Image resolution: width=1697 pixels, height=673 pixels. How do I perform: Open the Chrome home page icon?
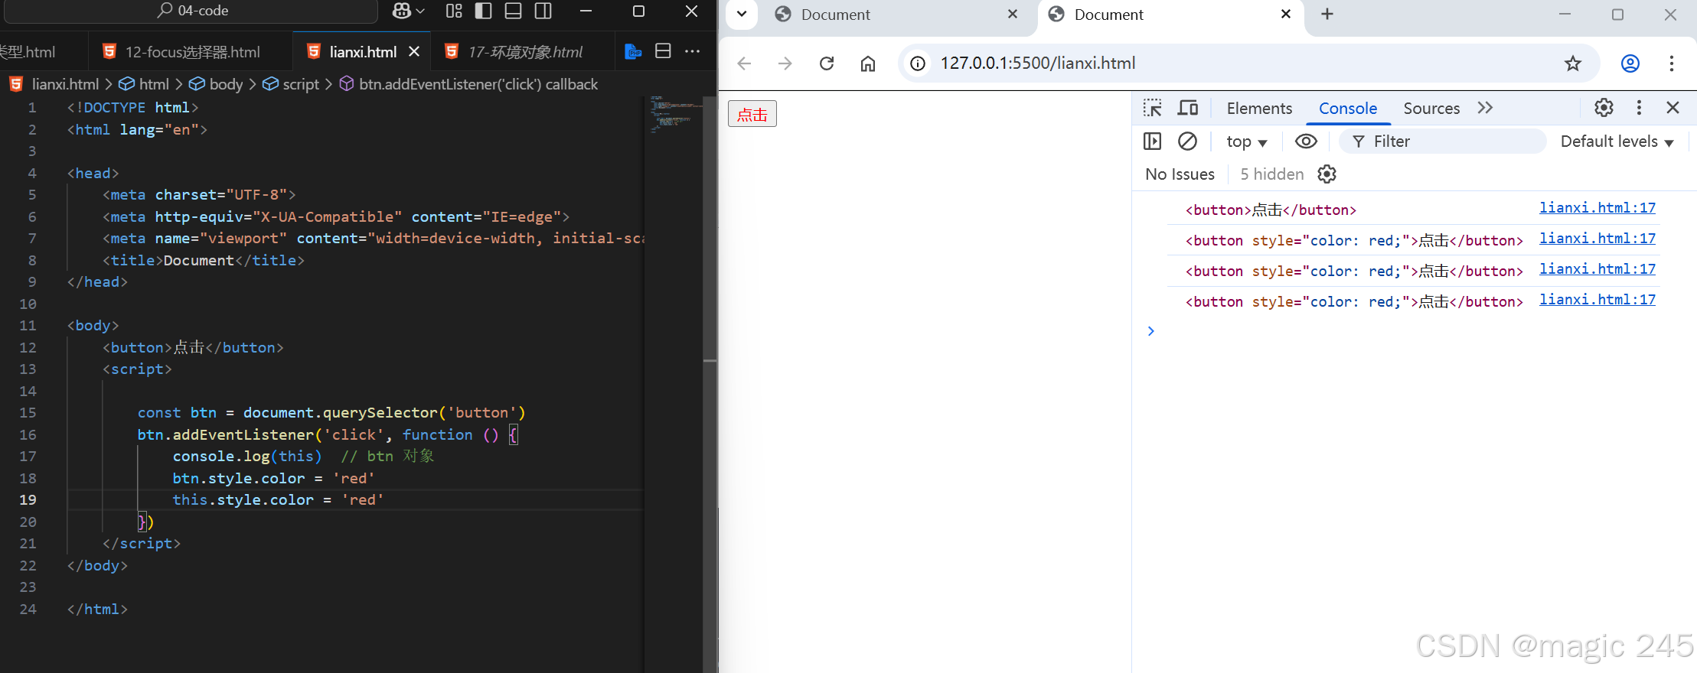[x=868, y=63]
